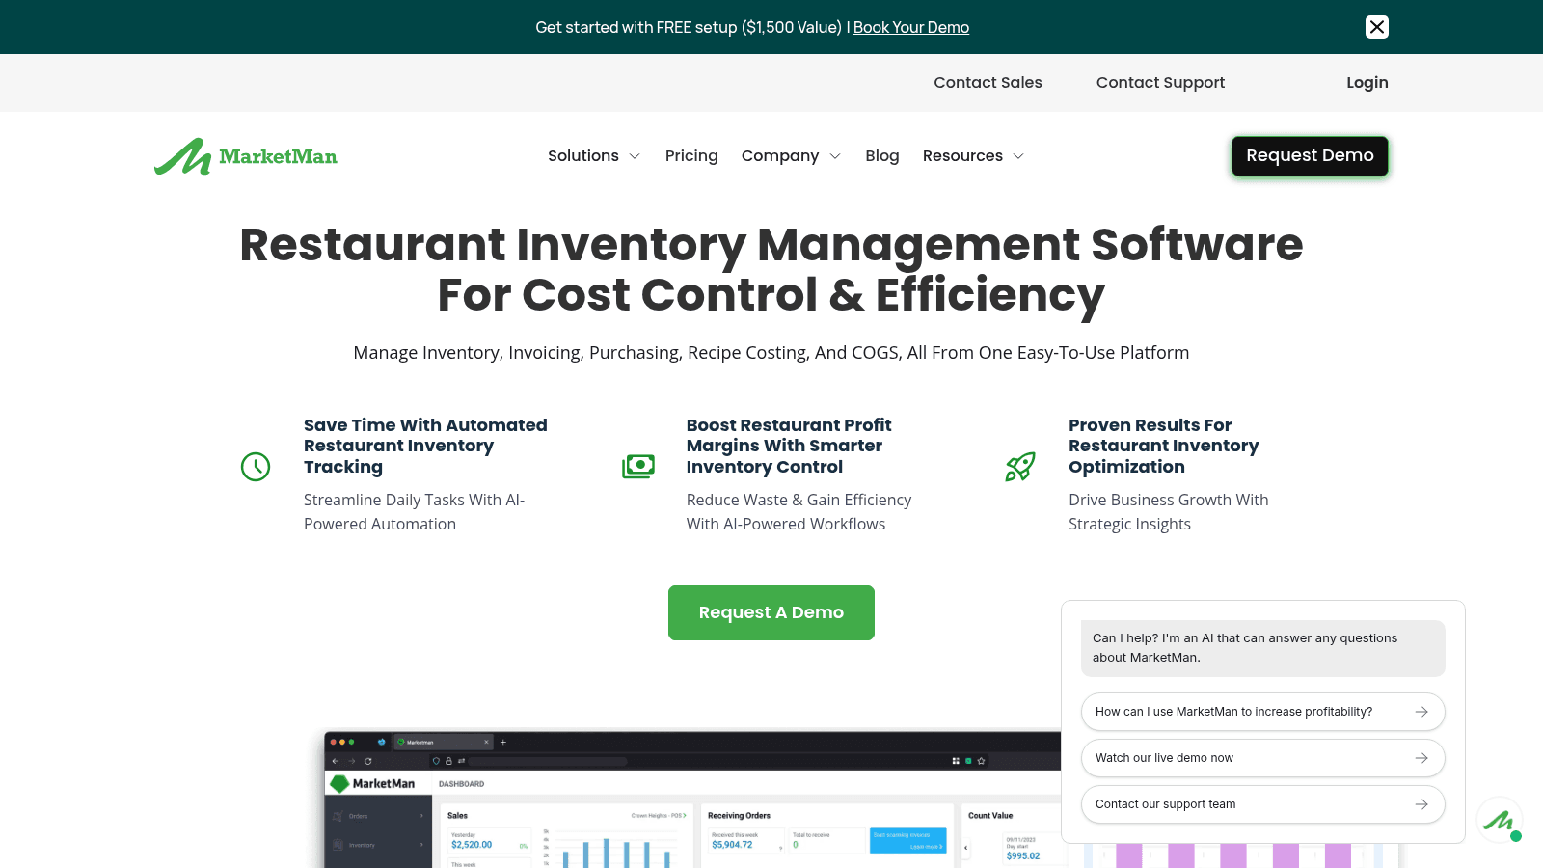Expand the Company menu
Image resolution: width=1543 pixels, height=868 pixels.
pos(791,156)
